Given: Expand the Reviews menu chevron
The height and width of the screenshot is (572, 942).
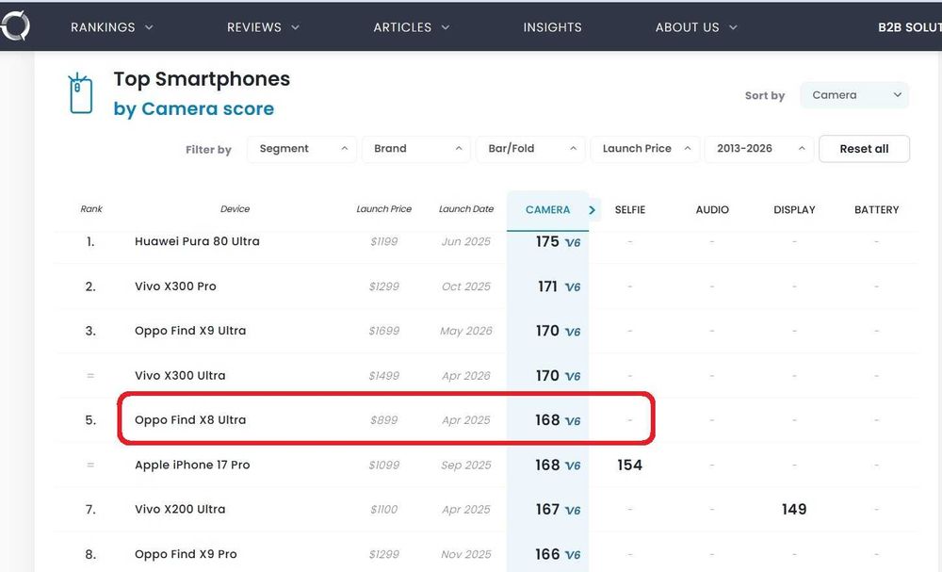Looking at the screenshot, I should pyautogui.click(x=296, y=27).
